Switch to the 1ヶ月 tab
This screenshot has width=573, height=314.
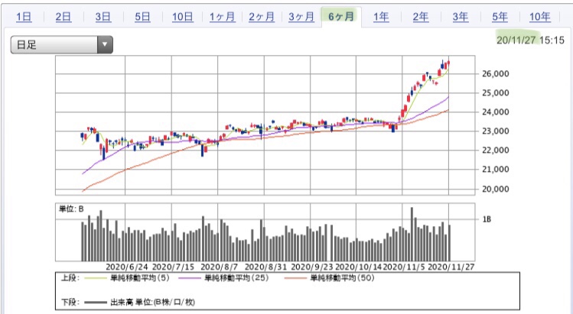coord(222,17)
